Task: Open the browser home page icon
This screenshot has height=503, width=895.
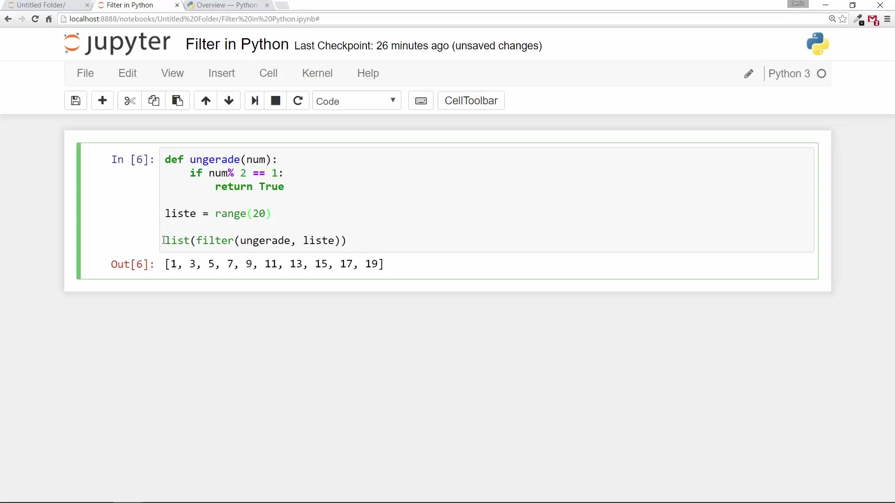Action: coord(48,19)
